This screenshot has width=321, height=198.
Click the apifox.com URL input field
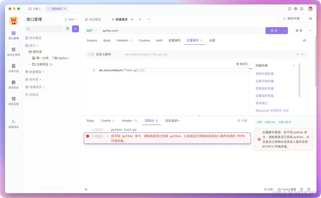[x=149, y=30]
